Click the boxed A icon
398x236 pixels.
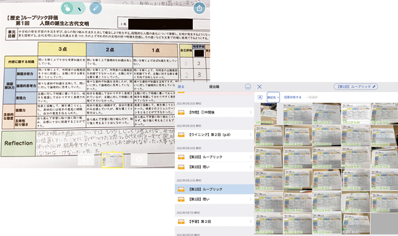tap(260, 97)
